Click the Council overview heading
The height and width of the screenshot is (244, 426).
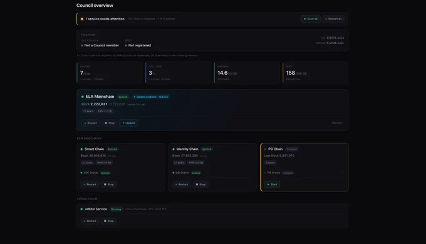point(95,6)
